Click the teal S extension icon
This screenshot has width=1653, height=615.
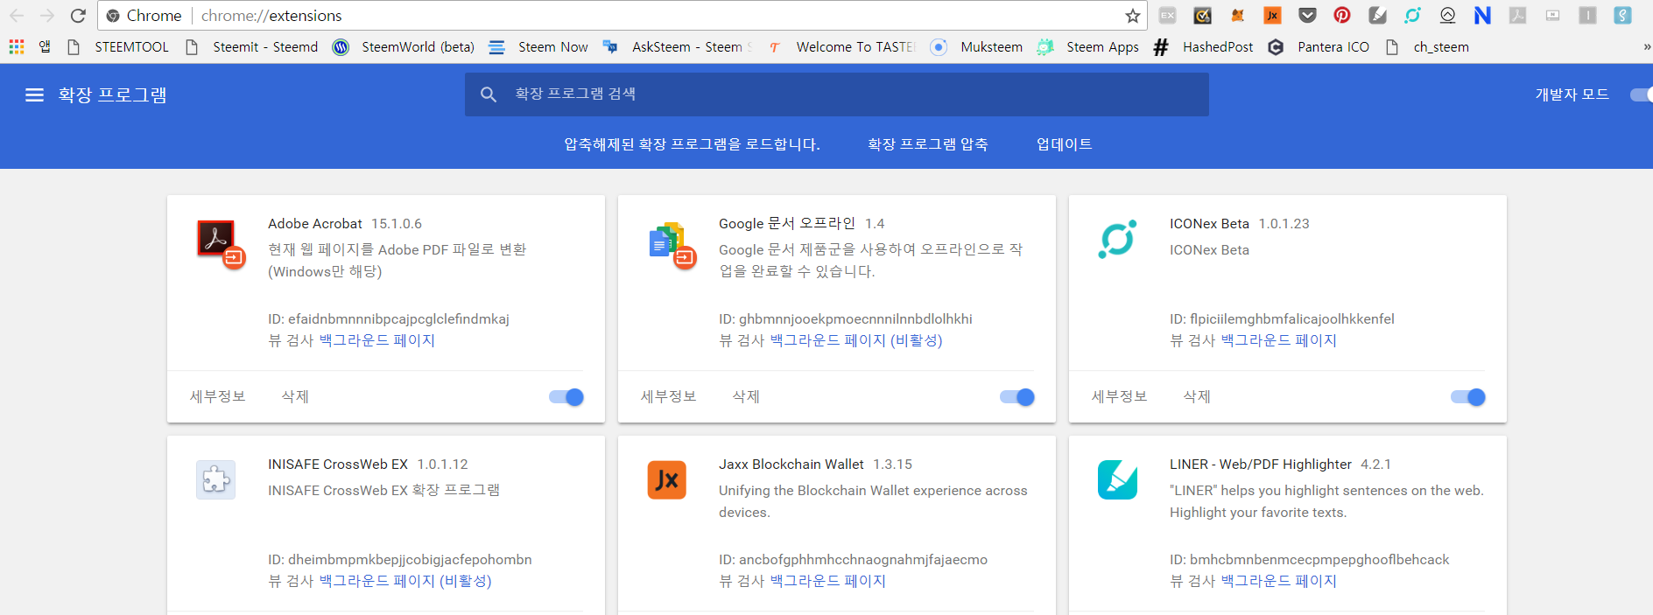[1622, 16]
